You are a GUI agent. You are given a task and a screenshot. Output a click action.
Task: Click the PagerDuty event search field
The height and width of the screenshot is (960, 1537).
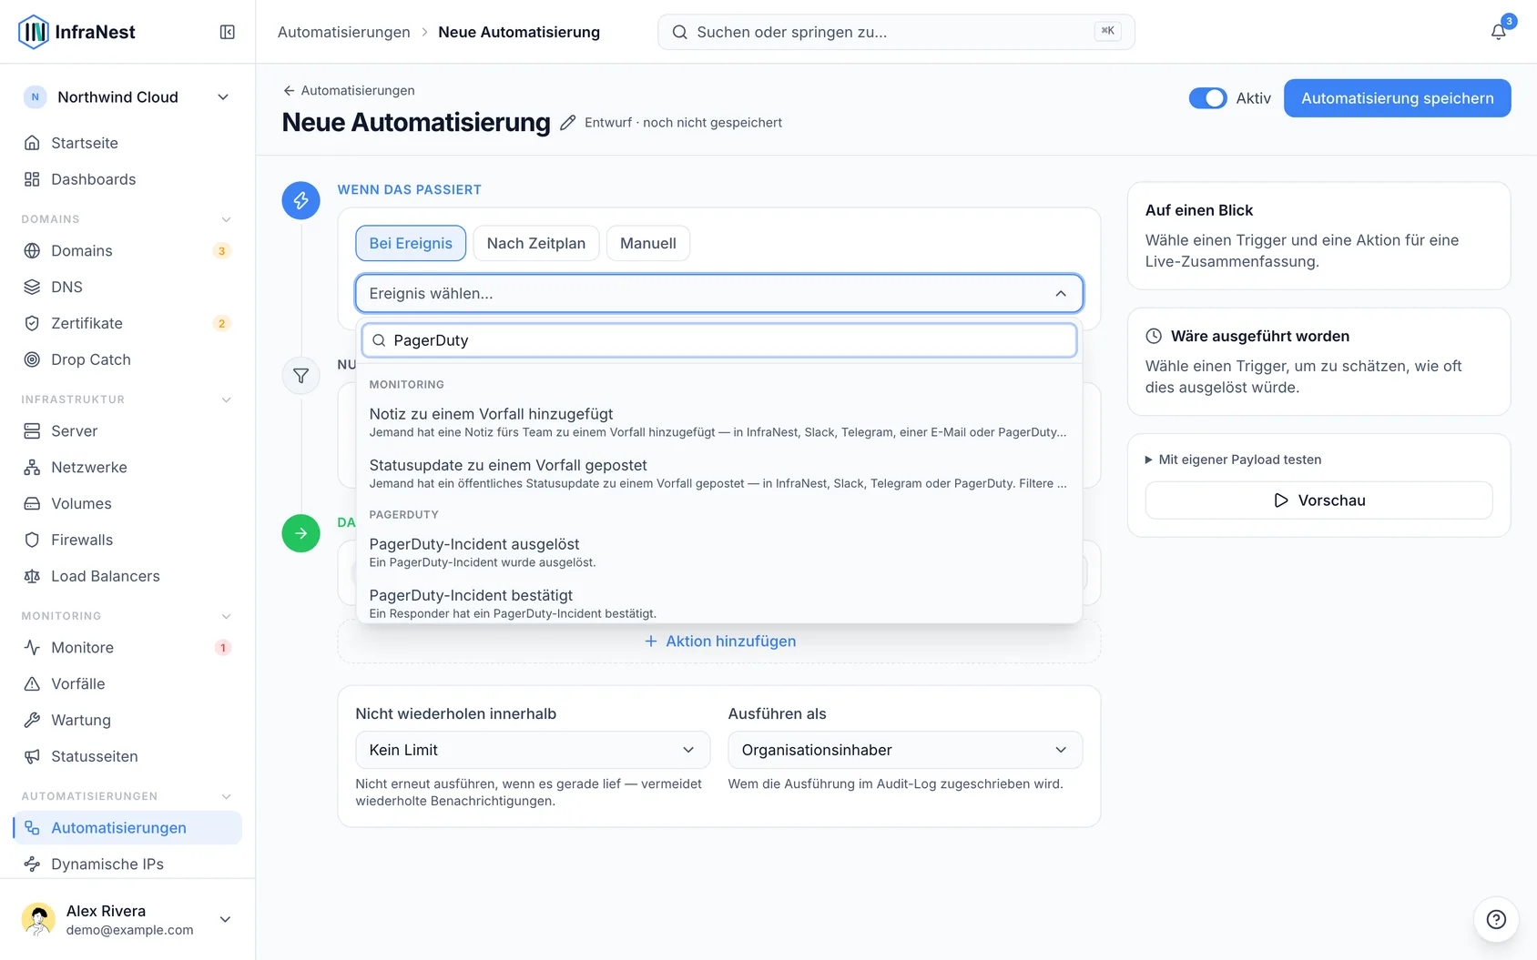[x=718, y=340]
